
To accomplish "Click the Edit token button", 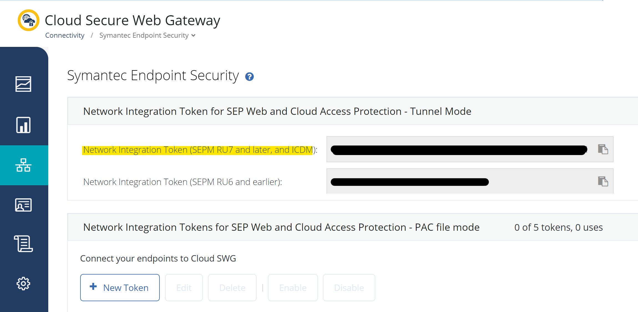I will coord(184,288).
